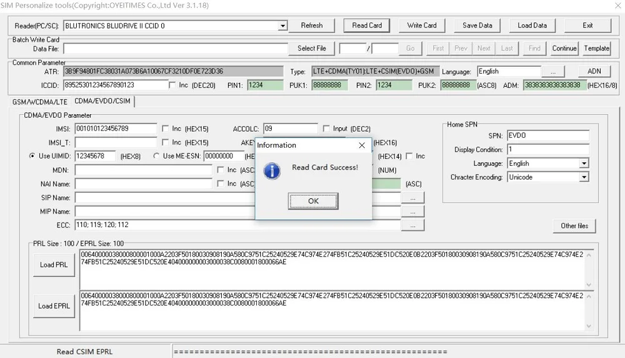Click the PRL hex data text area

[332, 269]
